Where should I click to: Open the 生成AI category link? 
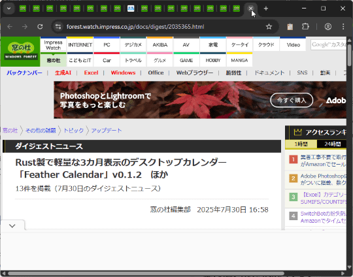point(63,73)
